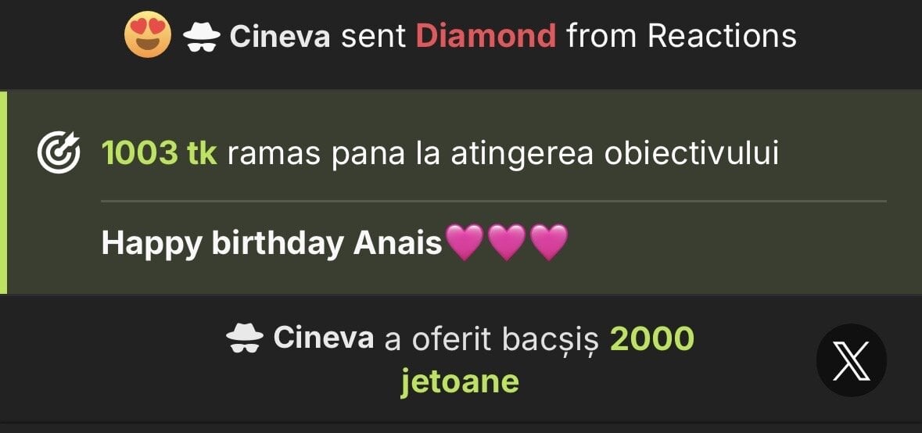
Task: Click the middle pink heart emoji
Action: tap(507, 243)
